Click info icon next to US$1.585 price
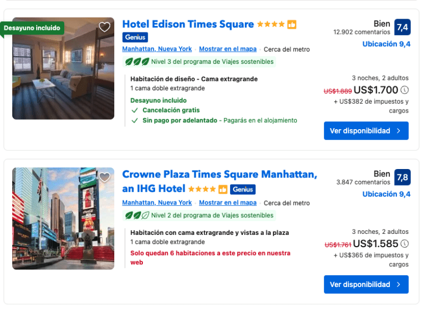This screenshot has width=425, height=312. [405, 244]
